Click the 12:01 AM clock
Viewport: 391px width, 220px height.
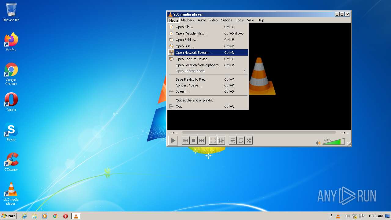pos(375,216)
